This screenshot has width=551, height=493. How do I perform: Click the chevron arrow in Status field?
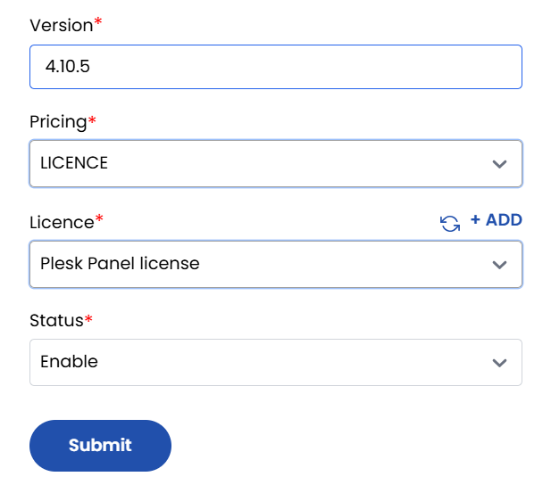[499, 363]
